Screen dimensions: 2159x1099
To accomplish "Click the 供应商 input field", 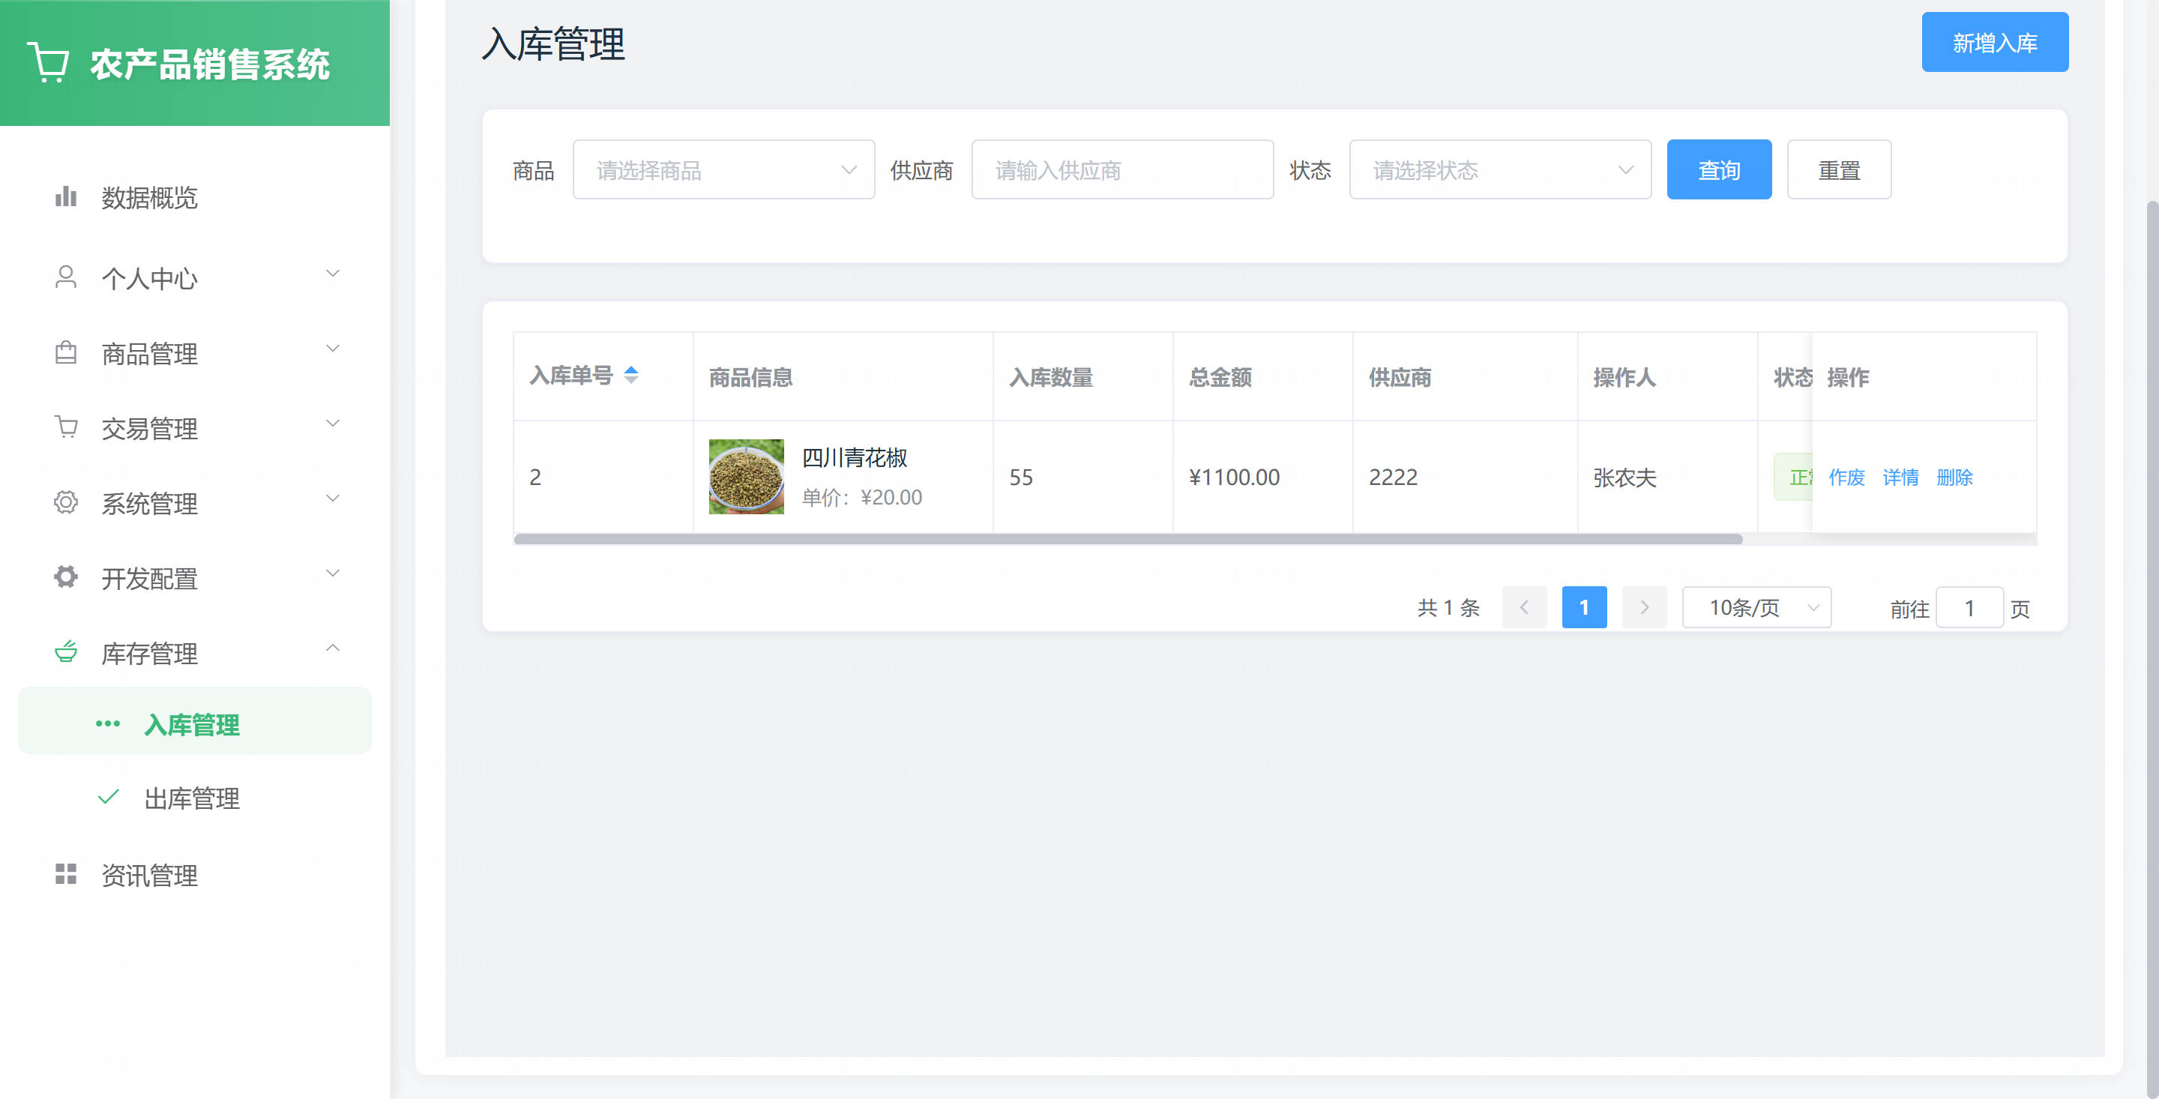I will (1122, 170).
